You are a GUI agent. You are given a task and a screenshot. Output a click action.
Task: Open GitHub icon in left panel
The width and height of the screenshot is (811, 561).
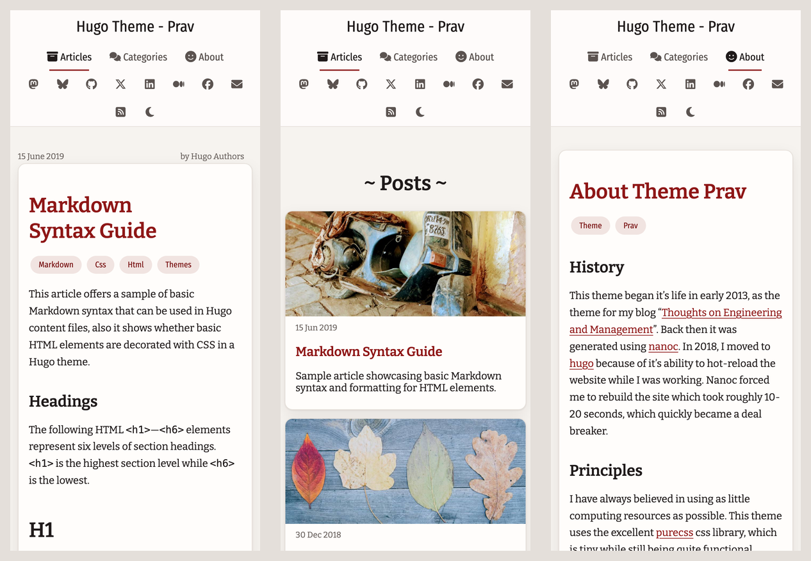tap(92, 84)
